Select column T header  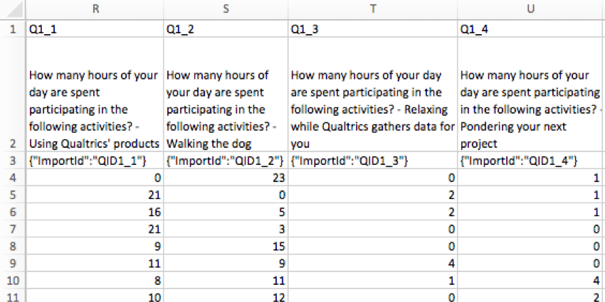373,10
